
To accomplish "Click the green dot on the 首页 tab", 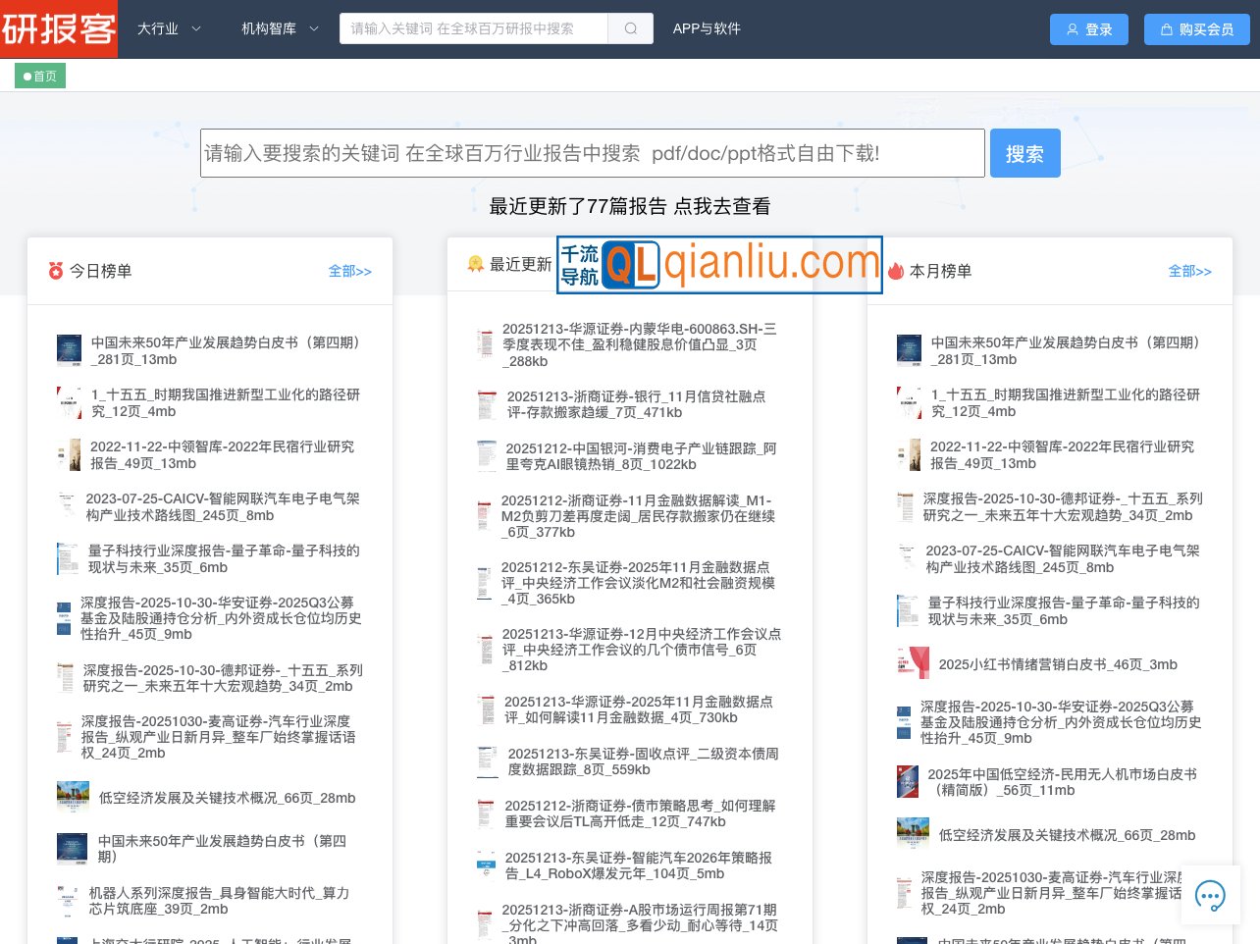I will [x=26, y=76].
